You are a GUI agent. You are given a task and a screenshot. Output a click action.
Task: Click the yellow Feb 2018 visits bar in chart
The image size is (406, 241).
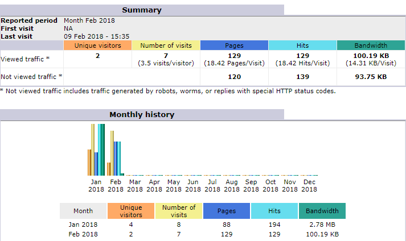click(x=112, y=153)
